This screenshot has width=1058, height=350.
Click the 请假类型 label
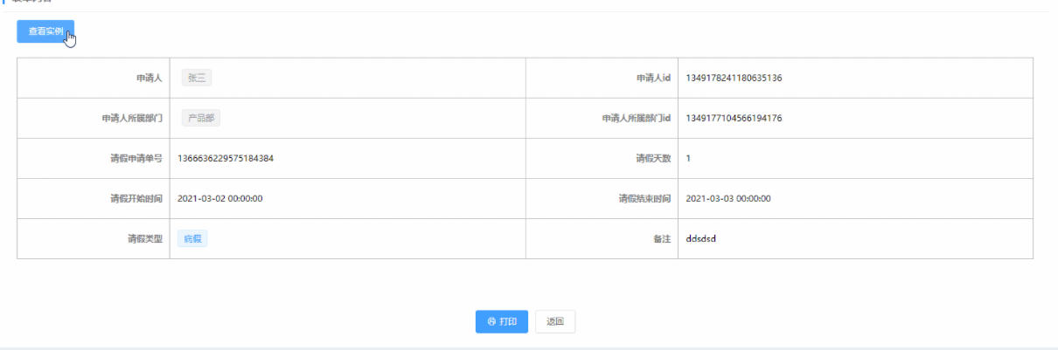point(145,238)
